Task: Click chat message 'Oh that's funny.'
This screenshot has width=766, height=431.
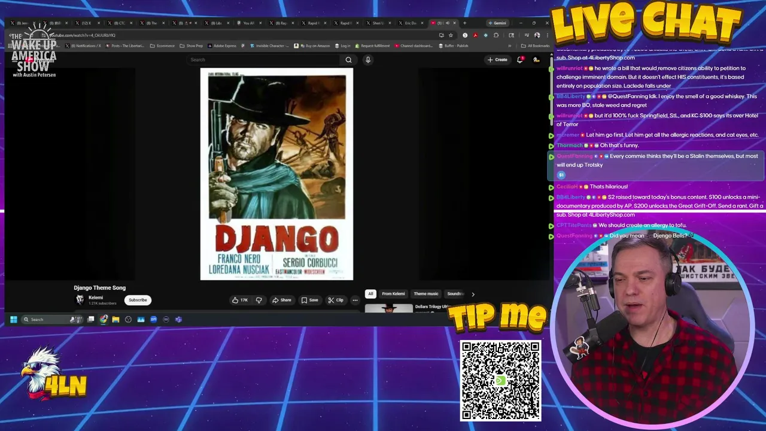Action: pyautogui.click(x=619, y=145)
